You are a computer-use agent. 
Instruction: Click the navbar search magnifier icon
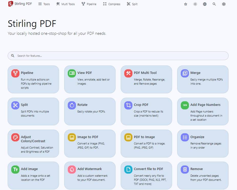point(214,4)
